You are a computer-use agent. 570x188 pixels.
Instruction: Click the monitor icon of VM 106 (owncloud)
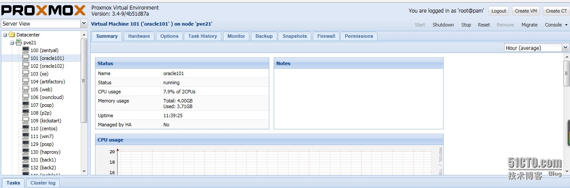point(26,97)
